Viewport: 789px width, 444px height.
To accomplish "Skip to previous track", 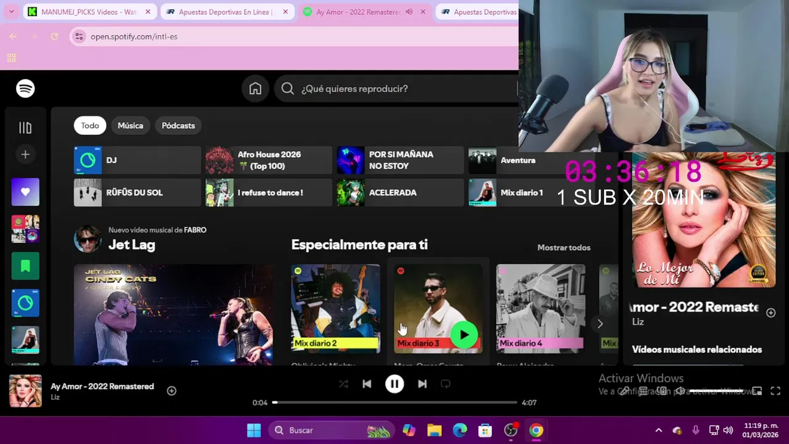I will [x=367, y=384].
